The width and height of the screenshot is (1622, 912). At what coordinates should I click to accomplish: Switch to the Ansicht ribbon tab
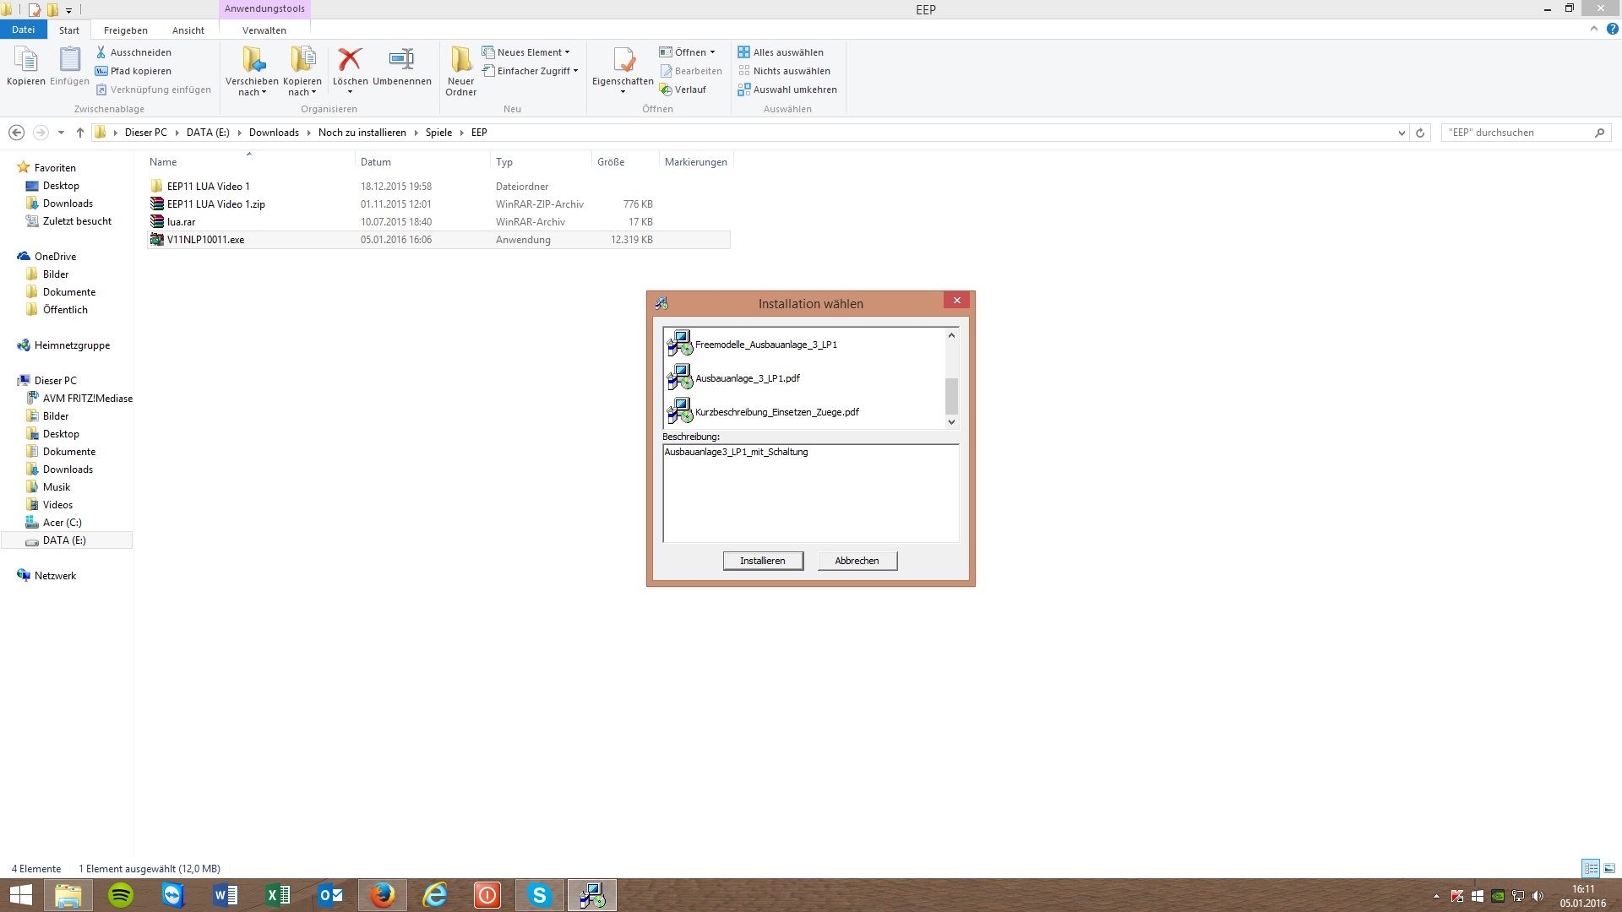188,30
